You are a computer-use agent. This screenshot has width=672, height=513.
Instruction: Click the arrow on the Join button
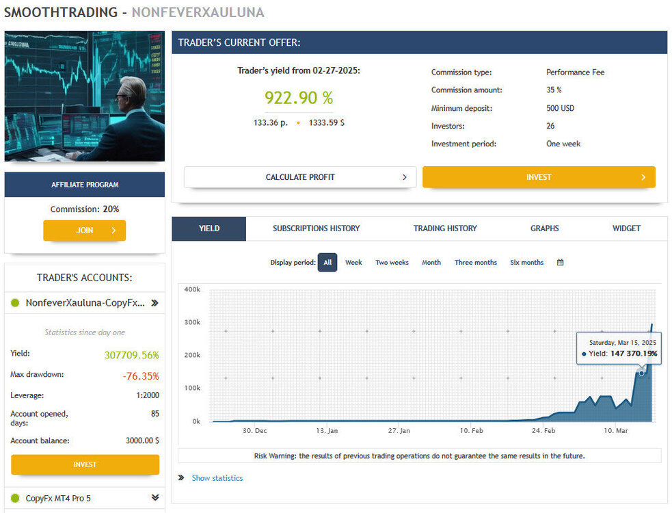point(113,231)
